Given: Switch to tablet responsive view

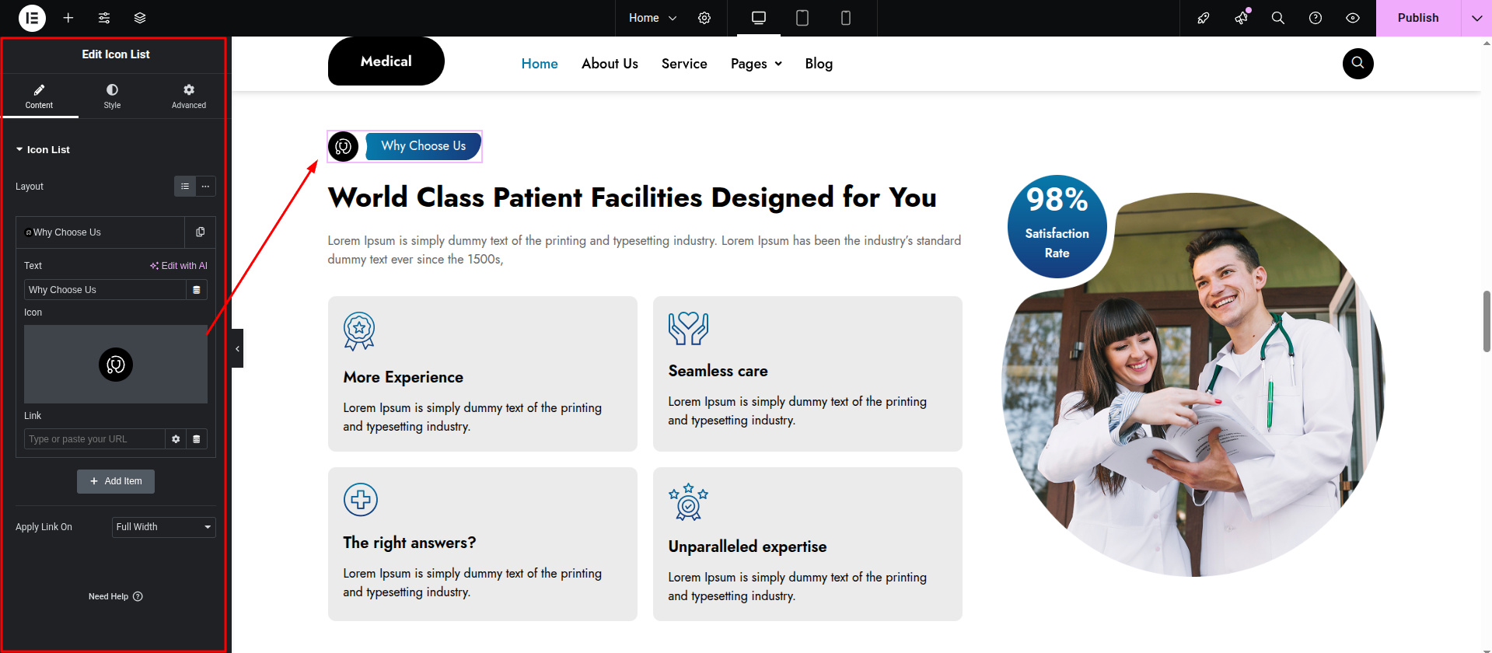Looking at the screenshot, I should pos(802,18).
